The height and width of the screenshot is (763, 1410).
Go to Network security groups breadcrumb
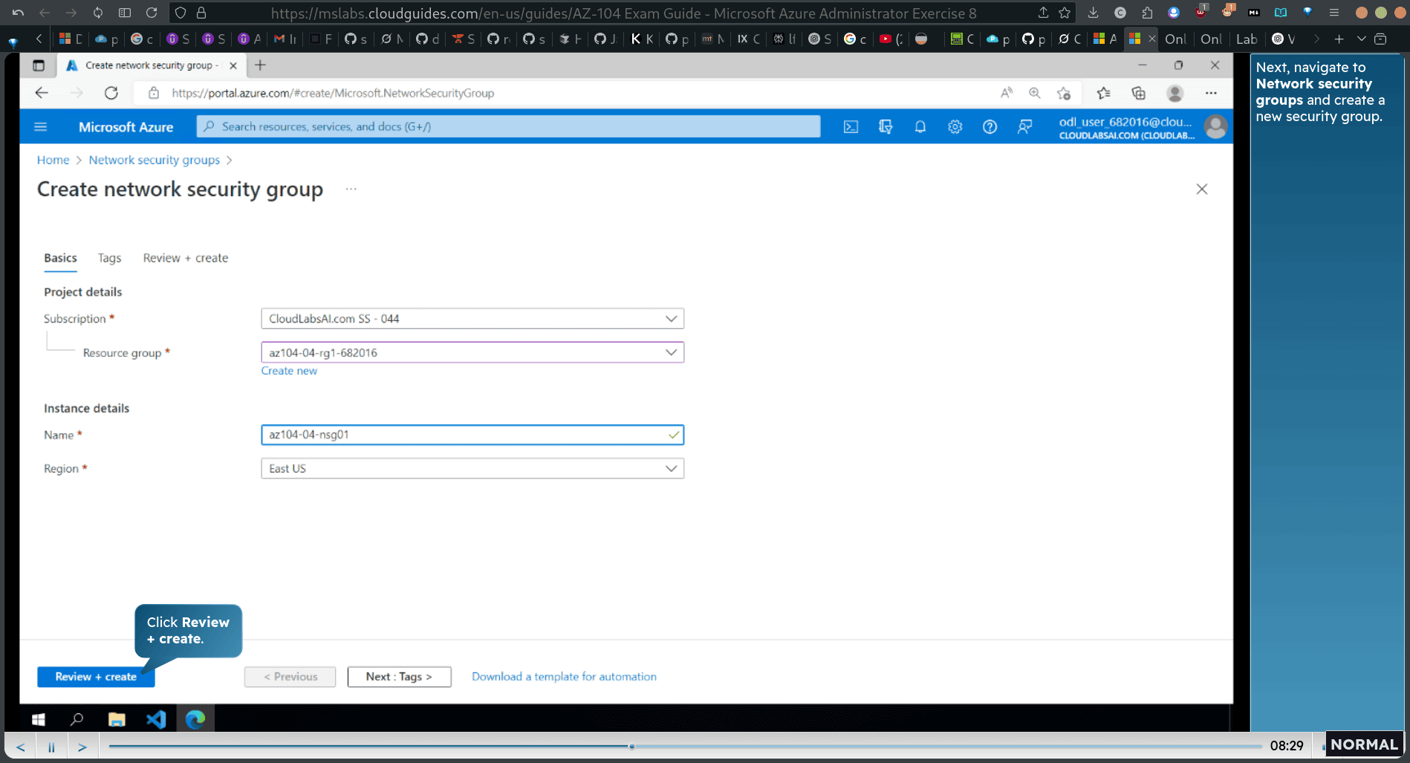tap(155, 160)
